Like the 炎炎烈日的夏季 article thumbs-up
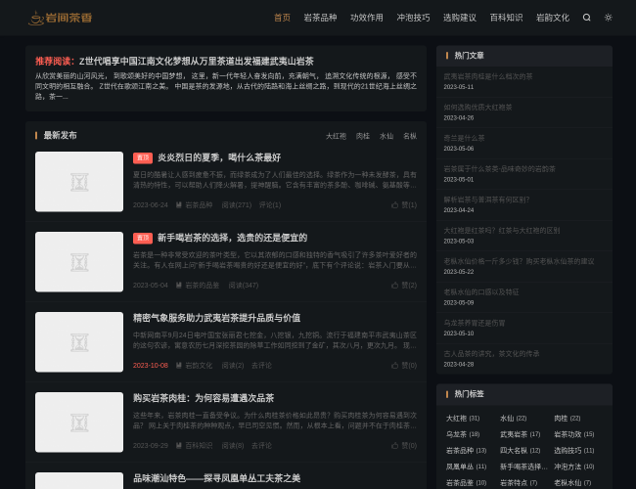Screen dimensions: 636x489 [404, 205]
